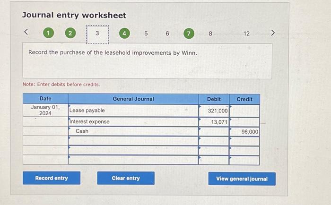Click the Debit column header
The width and height of the screenshot is (331, 205).
coord(214,99)
